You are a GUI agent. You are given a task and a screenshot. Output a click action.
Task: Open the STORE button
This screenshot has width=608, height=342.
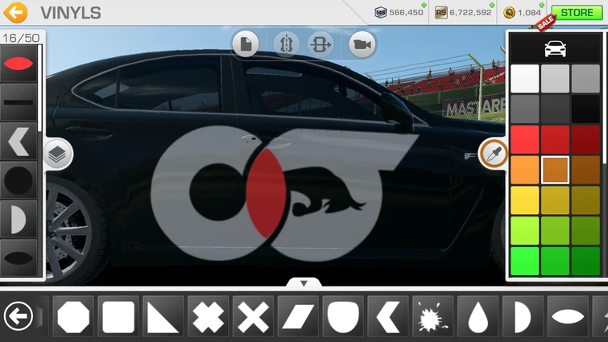pyautogui.click(x=577, y=12)
